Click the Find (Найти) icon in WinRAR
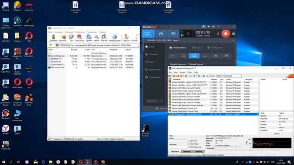 (97, 38)
